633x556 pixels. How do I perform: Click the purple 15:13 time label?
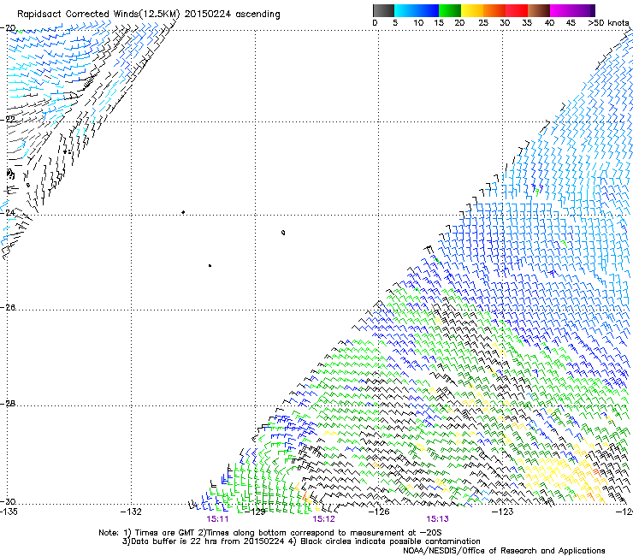coord(437,519)
